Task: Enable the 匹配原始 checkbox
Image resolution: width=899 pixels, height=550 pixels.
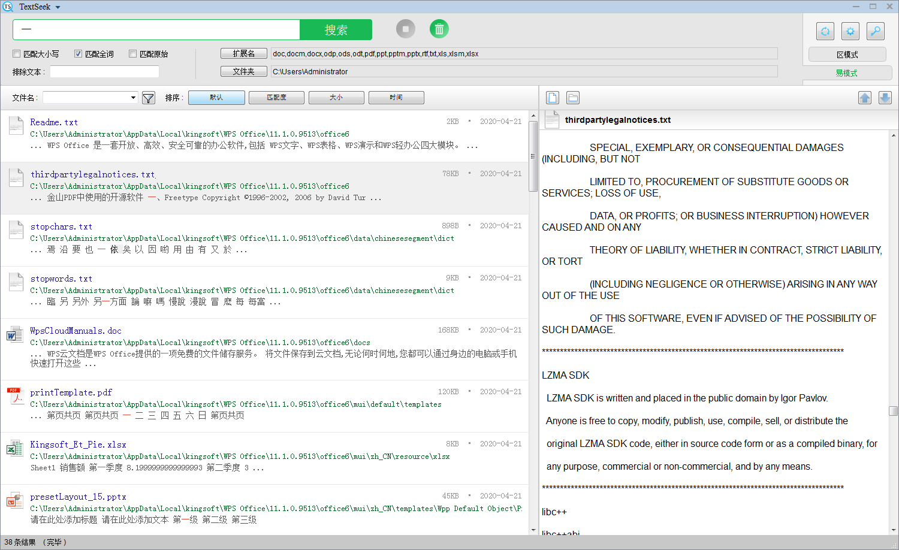Action: (x=131, y=53)
